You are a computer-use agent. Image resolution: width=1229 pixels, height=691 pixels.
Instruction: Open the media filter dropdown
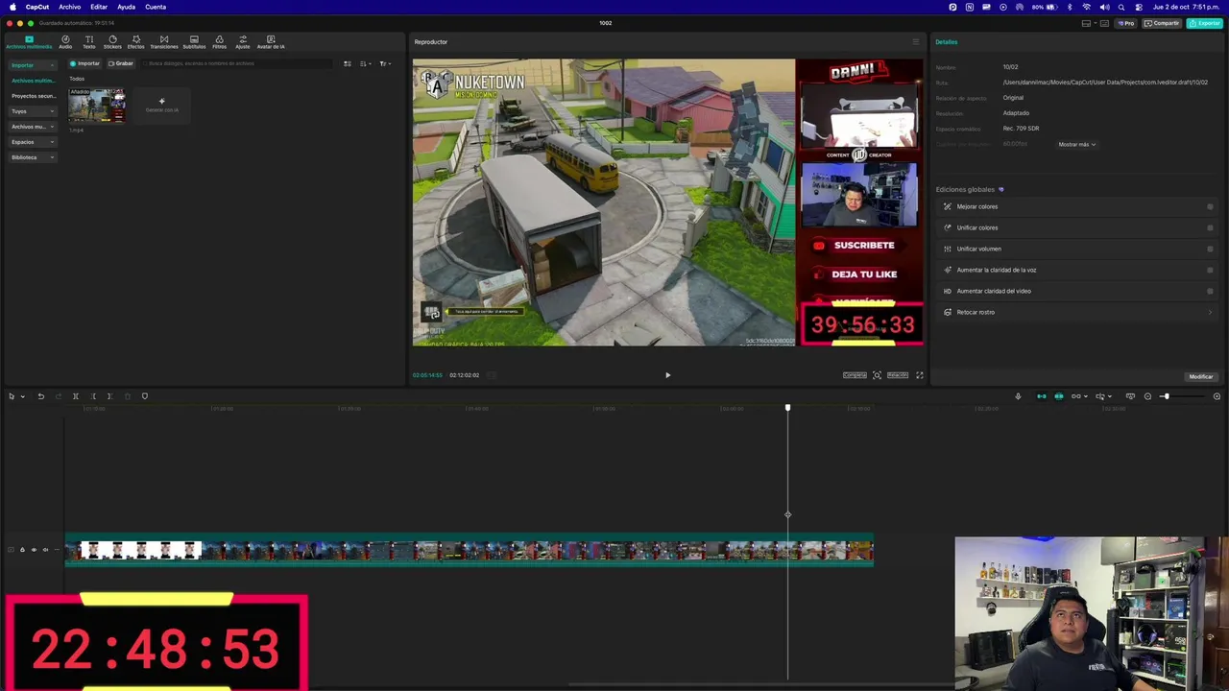(x=384, y=63)
